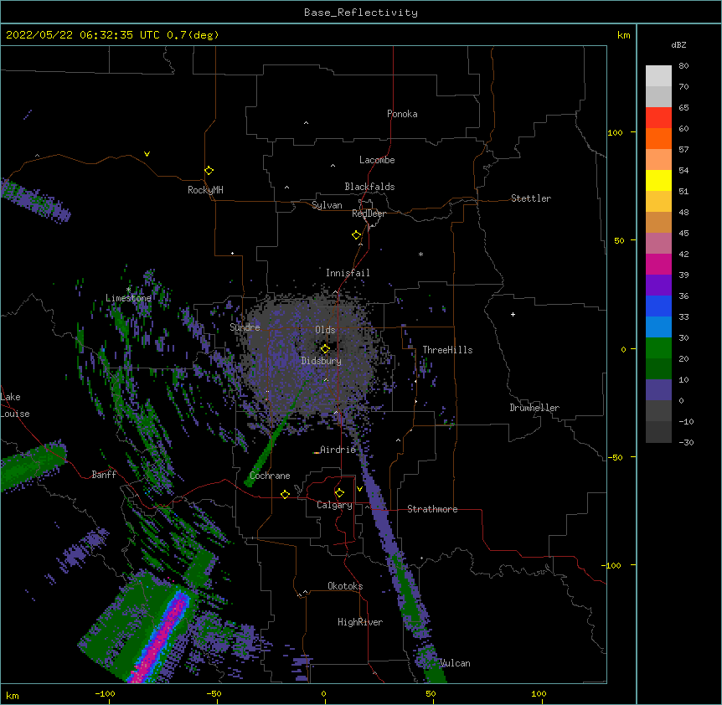The image size is (722, 705).
Task: Click the -50 tick on the right axis
Action: 615,457
